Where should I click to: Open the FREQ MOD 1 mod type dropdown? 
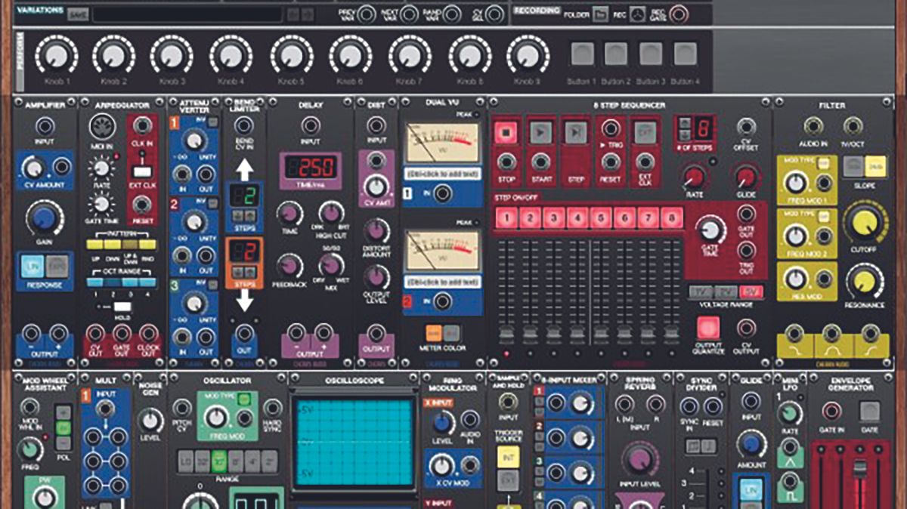pyautogui.click(x=824, y=161)
